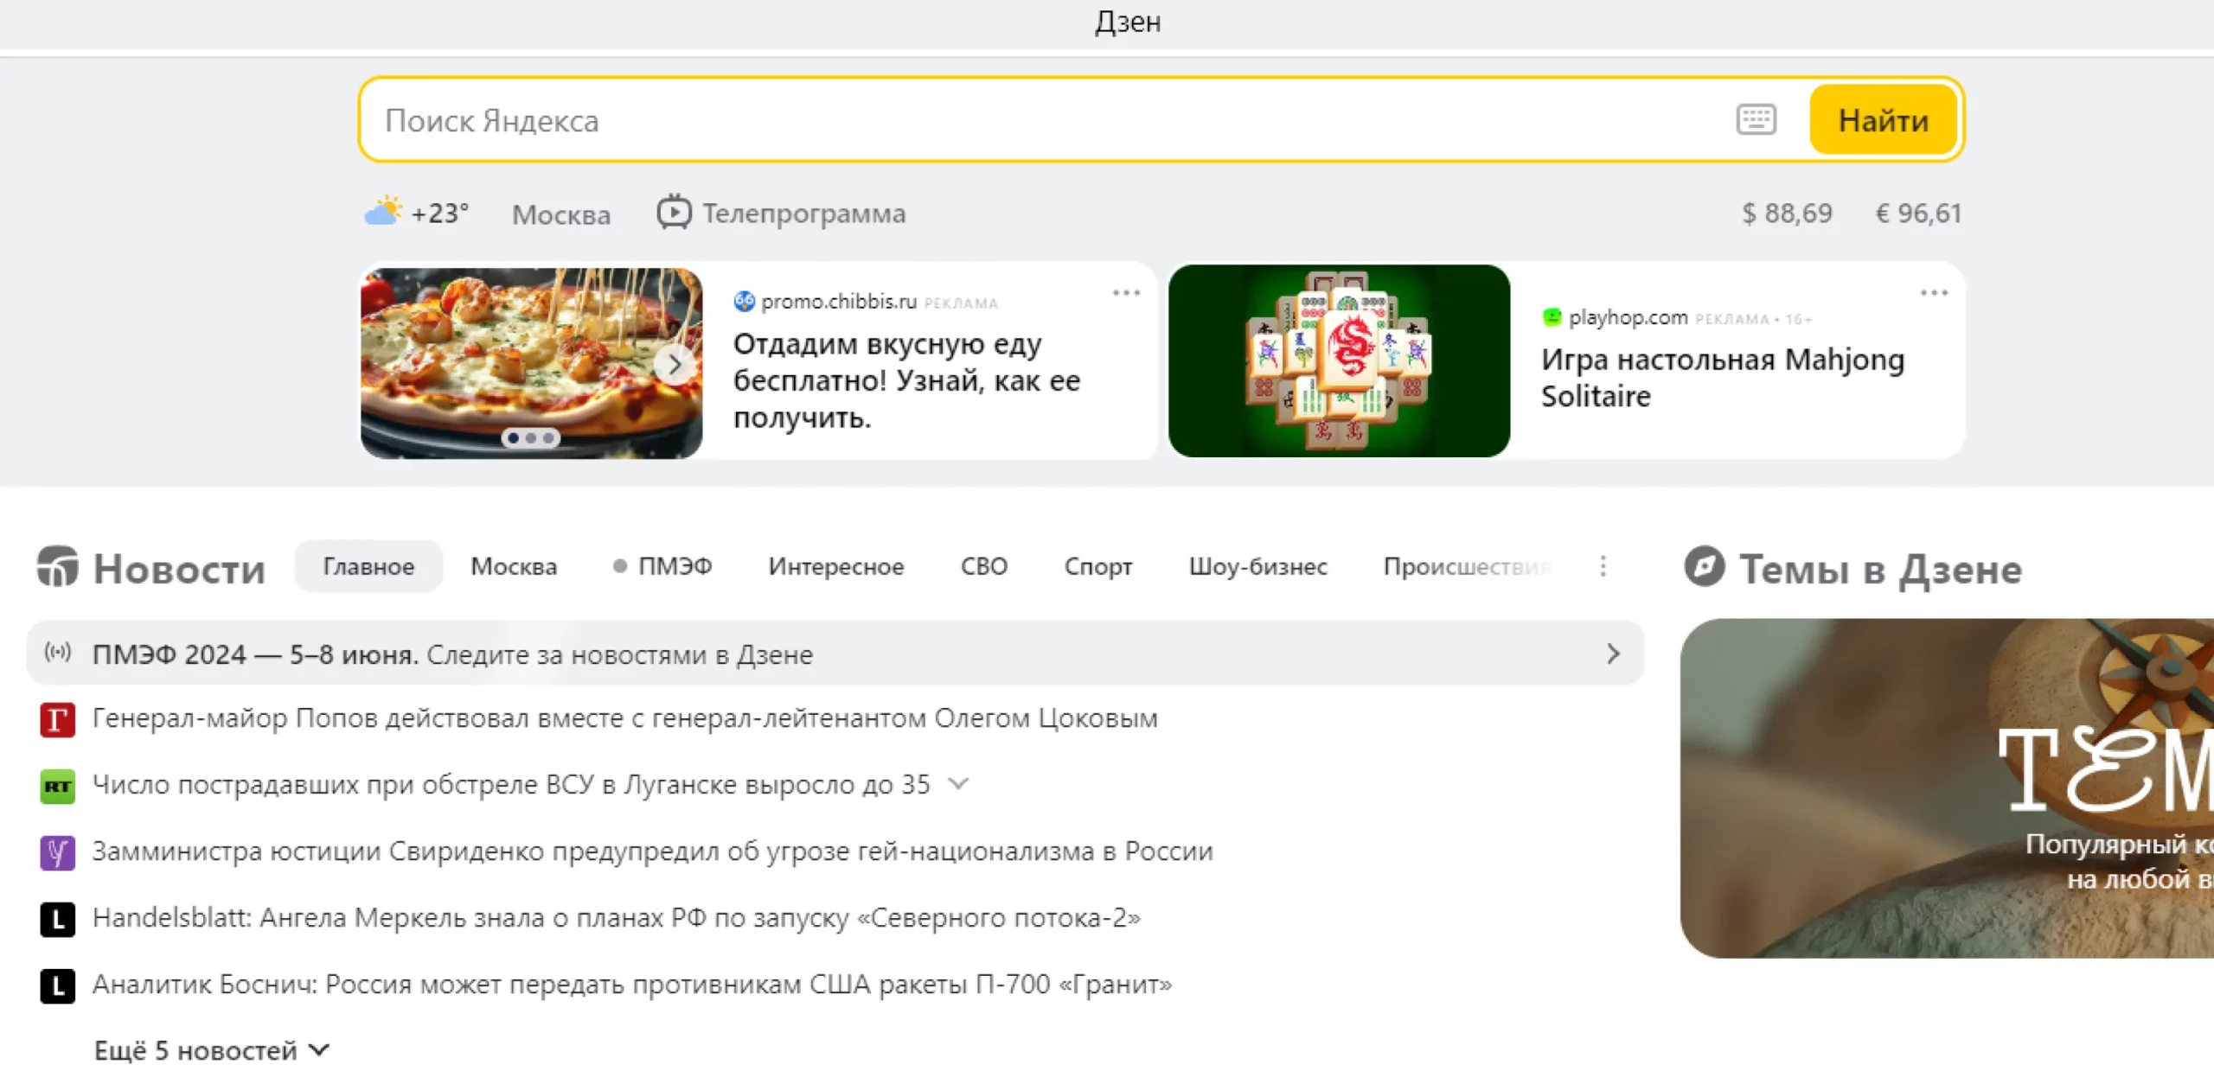
Task: Show next pizza ad image with arrow
Action: click(x=675, y=364)
